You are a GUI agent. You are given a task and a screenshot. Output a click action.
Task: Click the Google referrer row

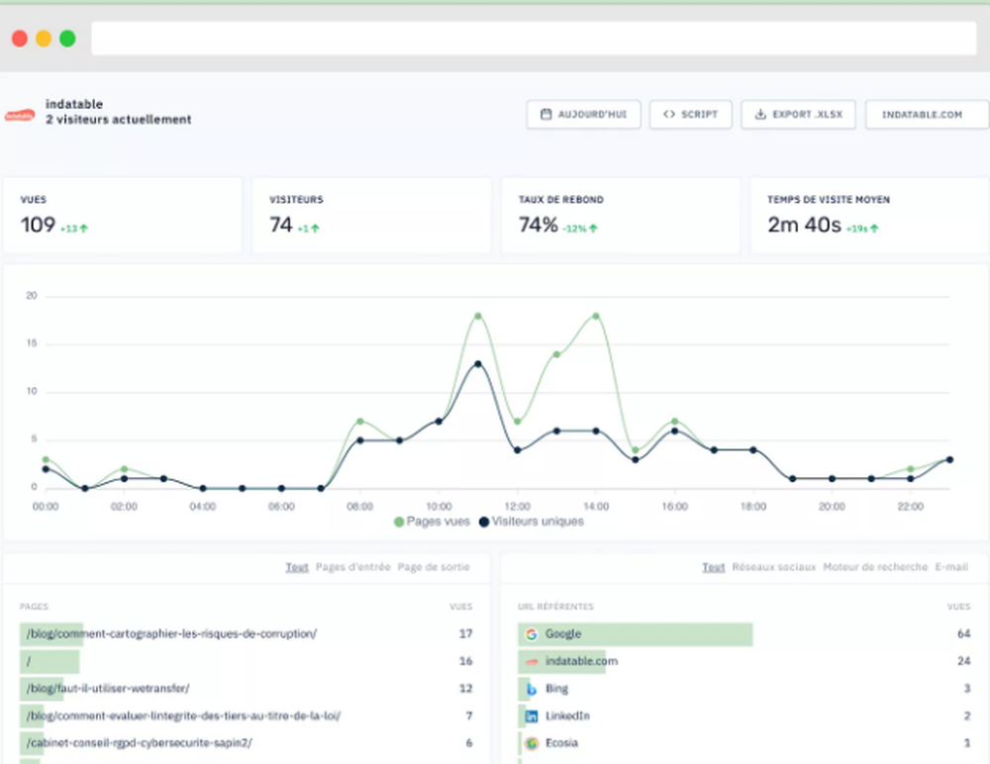click(x=745, y=634)
